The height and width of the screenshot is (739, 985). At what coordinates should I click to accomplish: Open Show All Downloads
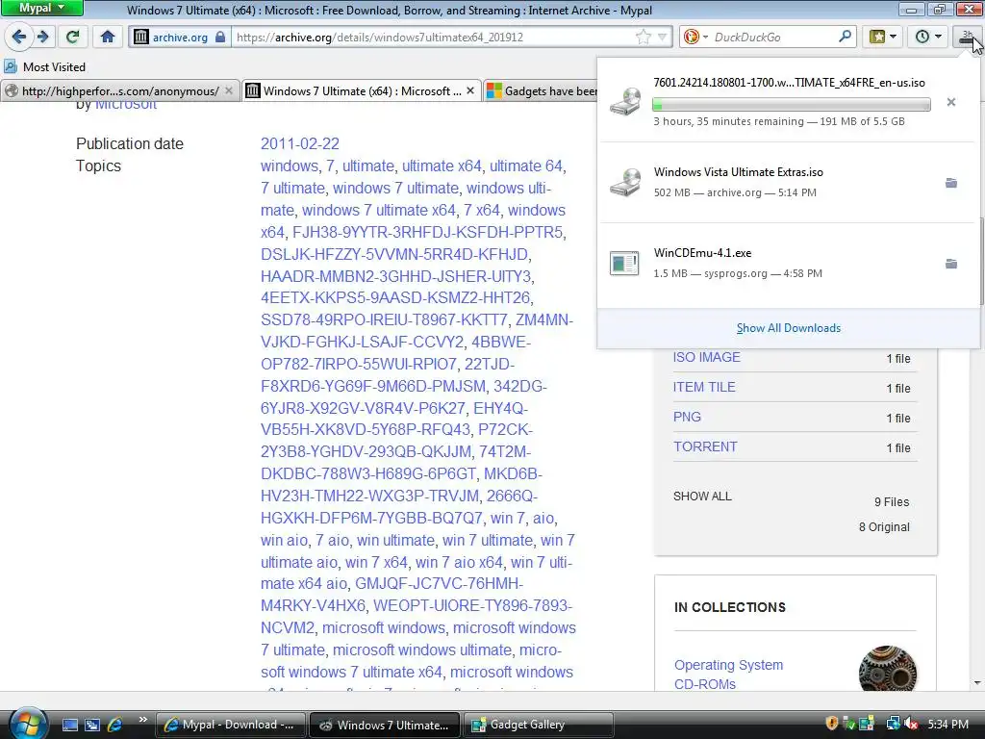point(789,328)
